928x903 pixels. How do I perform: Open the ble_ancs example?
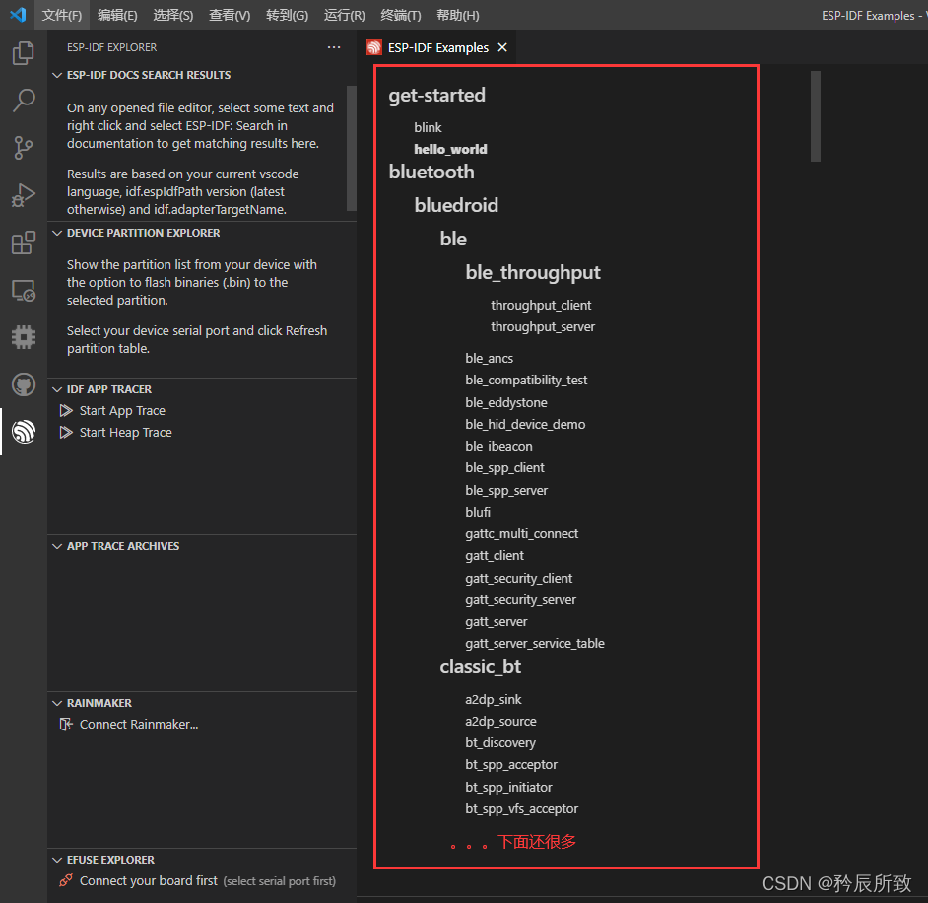489,358
